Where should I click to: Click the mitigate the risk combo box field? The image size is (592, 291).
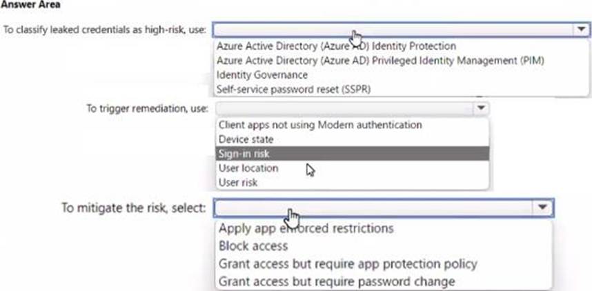384,207
